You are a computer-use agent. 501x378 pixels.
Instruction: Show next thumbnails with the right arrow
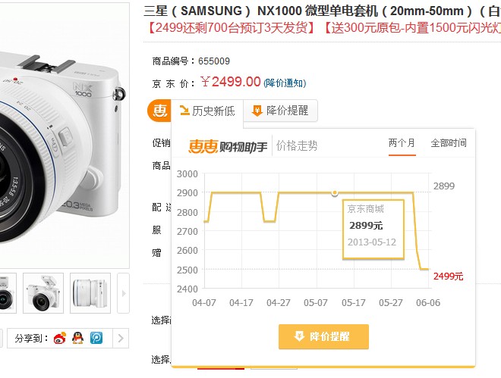tap(124, 293)
